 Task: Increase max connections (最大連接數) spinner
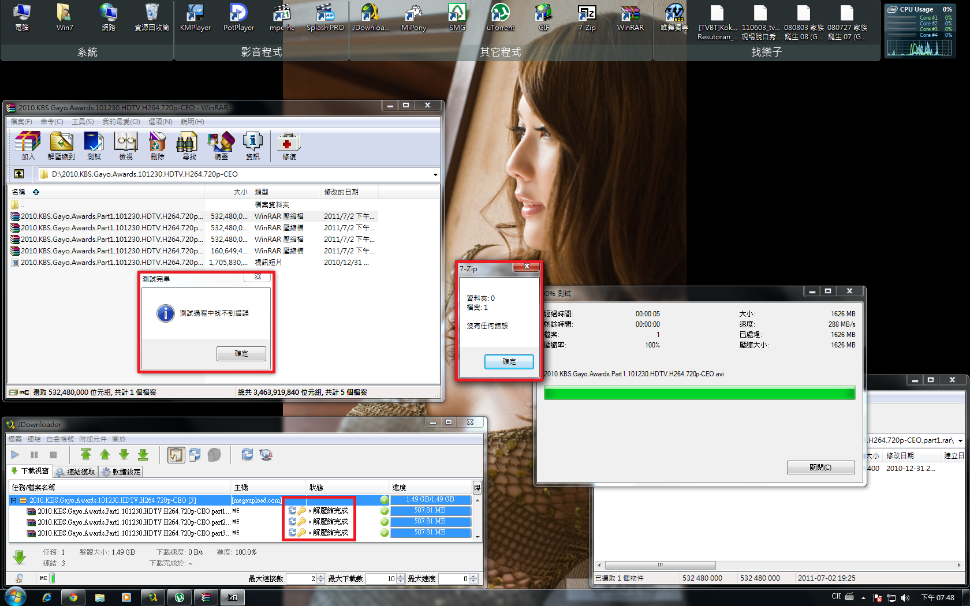click(322, 576)
